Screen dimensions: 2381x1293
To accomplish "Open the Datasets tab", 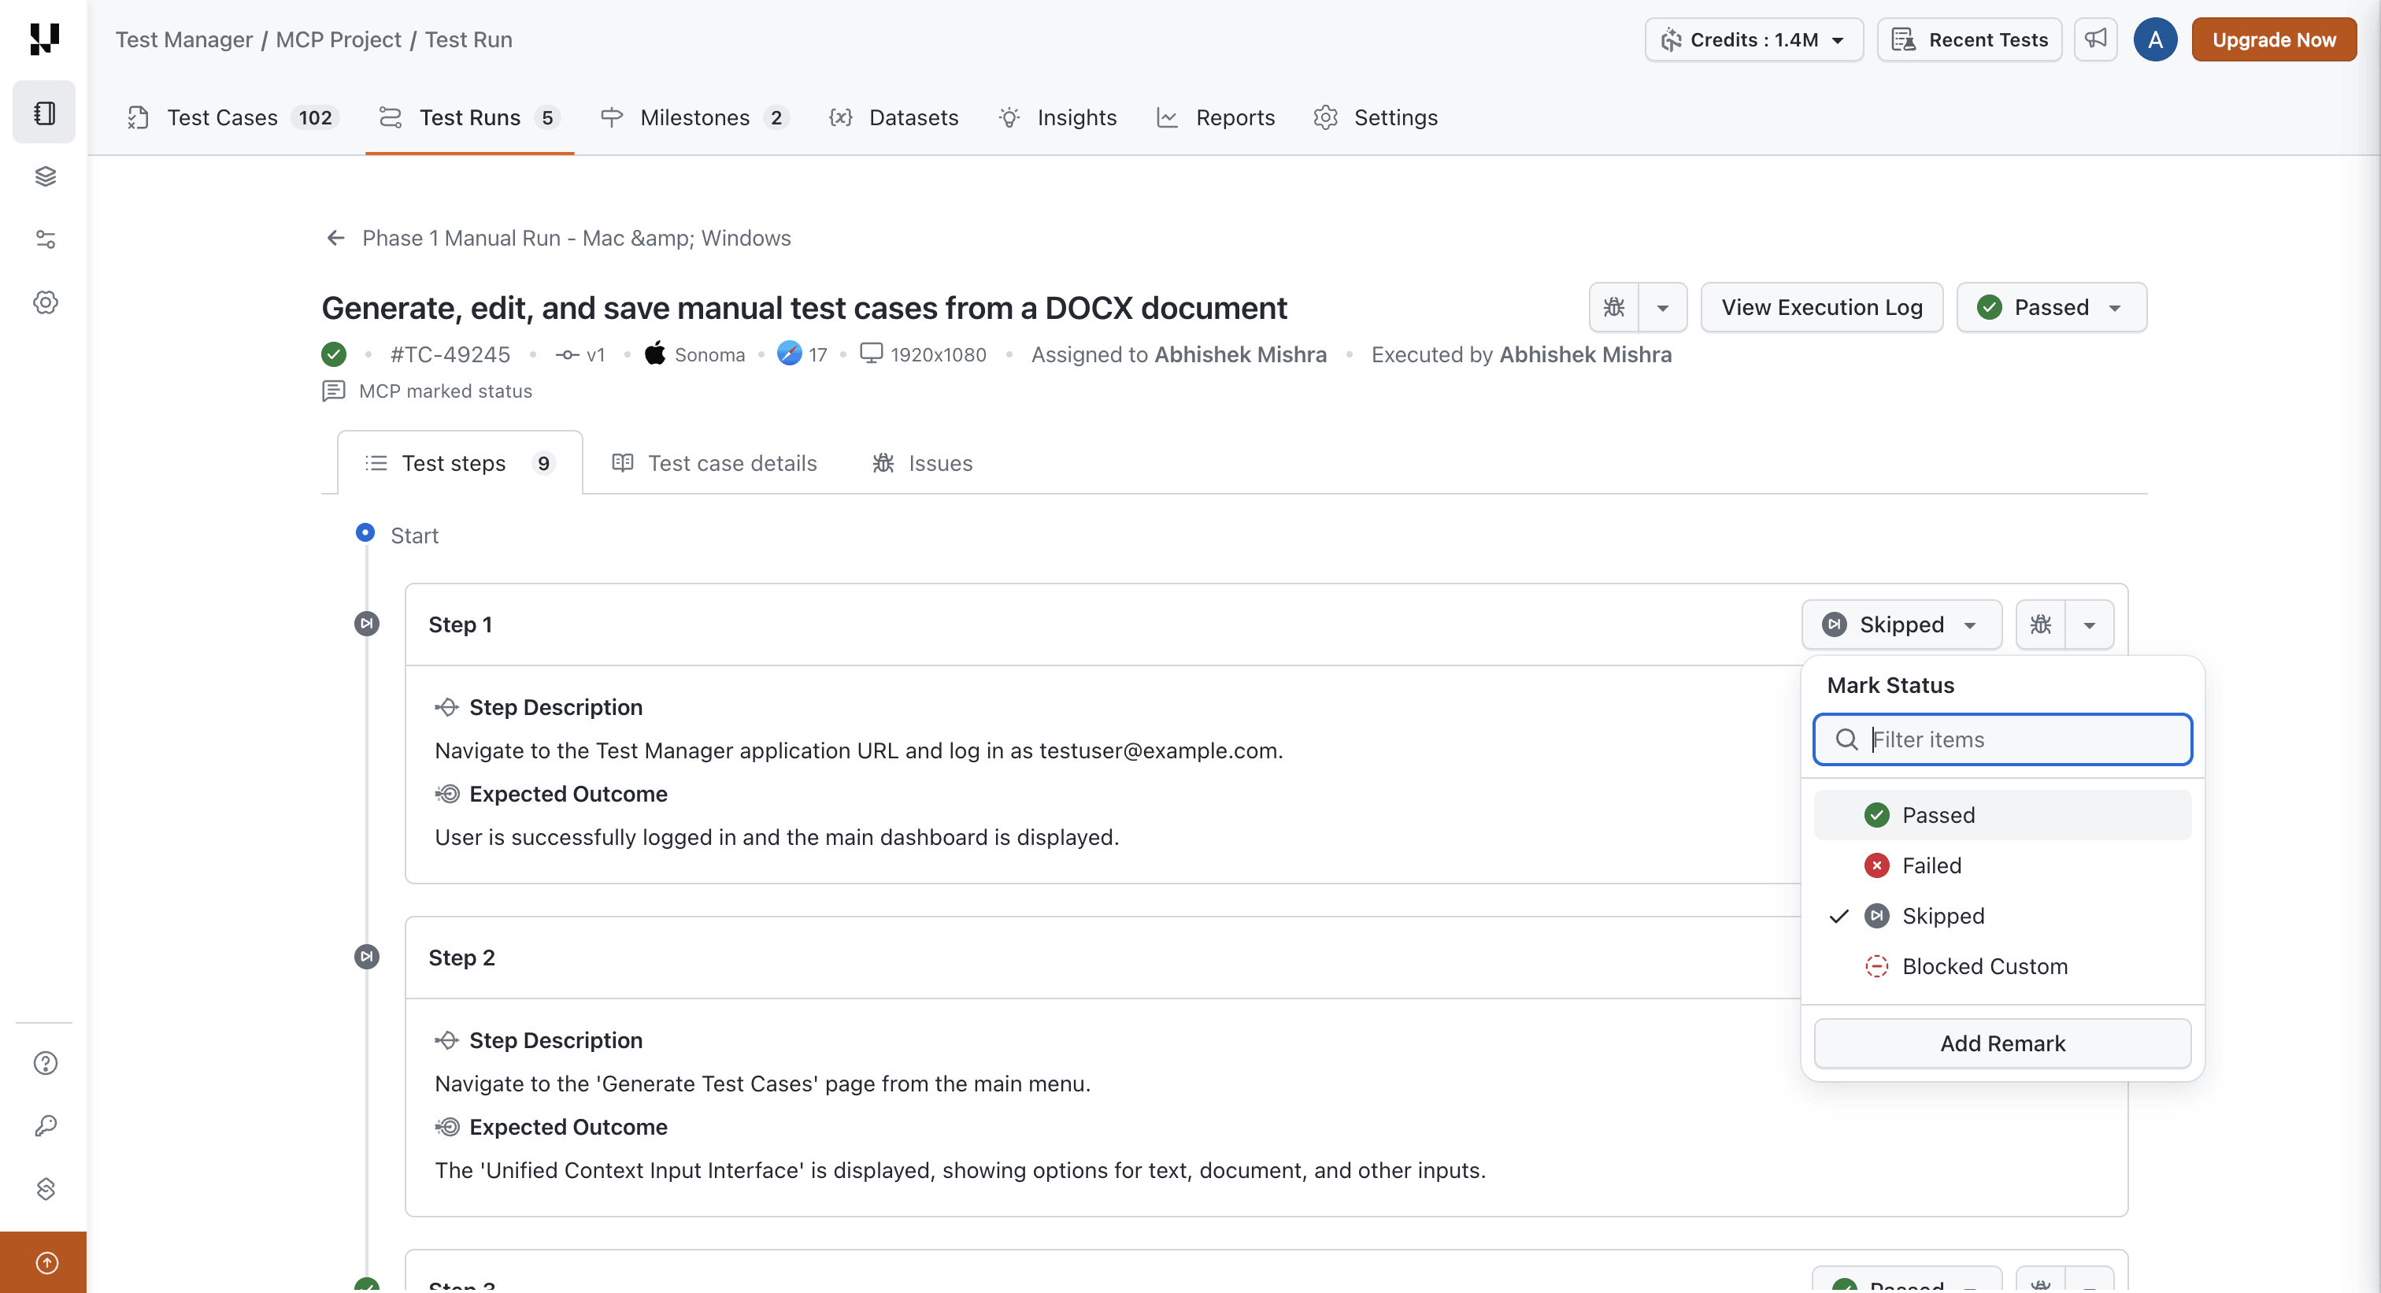I will (x=894, y=117).
